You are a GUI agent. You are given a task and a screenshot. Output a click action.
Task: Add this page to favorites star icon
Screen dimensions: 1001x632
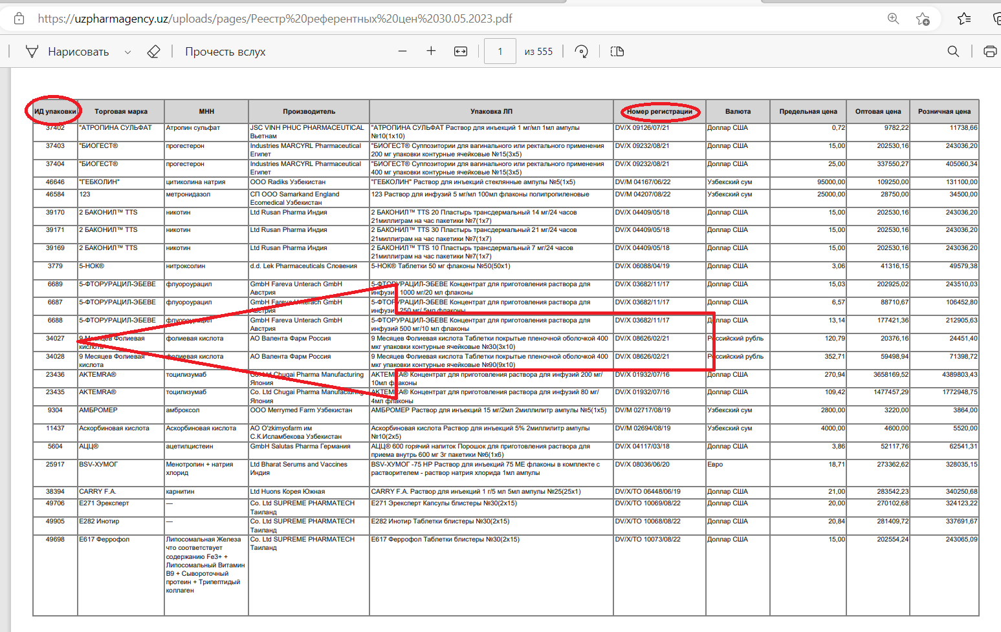[923, 19]
